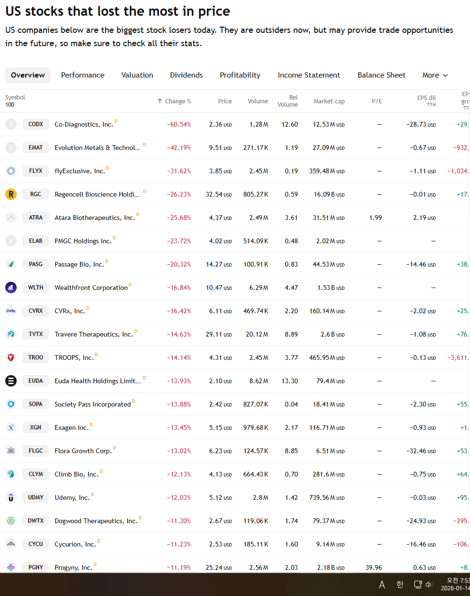Click the EMAT company logo icon
Screen dimensions: 470x596
pyautogui.click(x=11, y=148)
